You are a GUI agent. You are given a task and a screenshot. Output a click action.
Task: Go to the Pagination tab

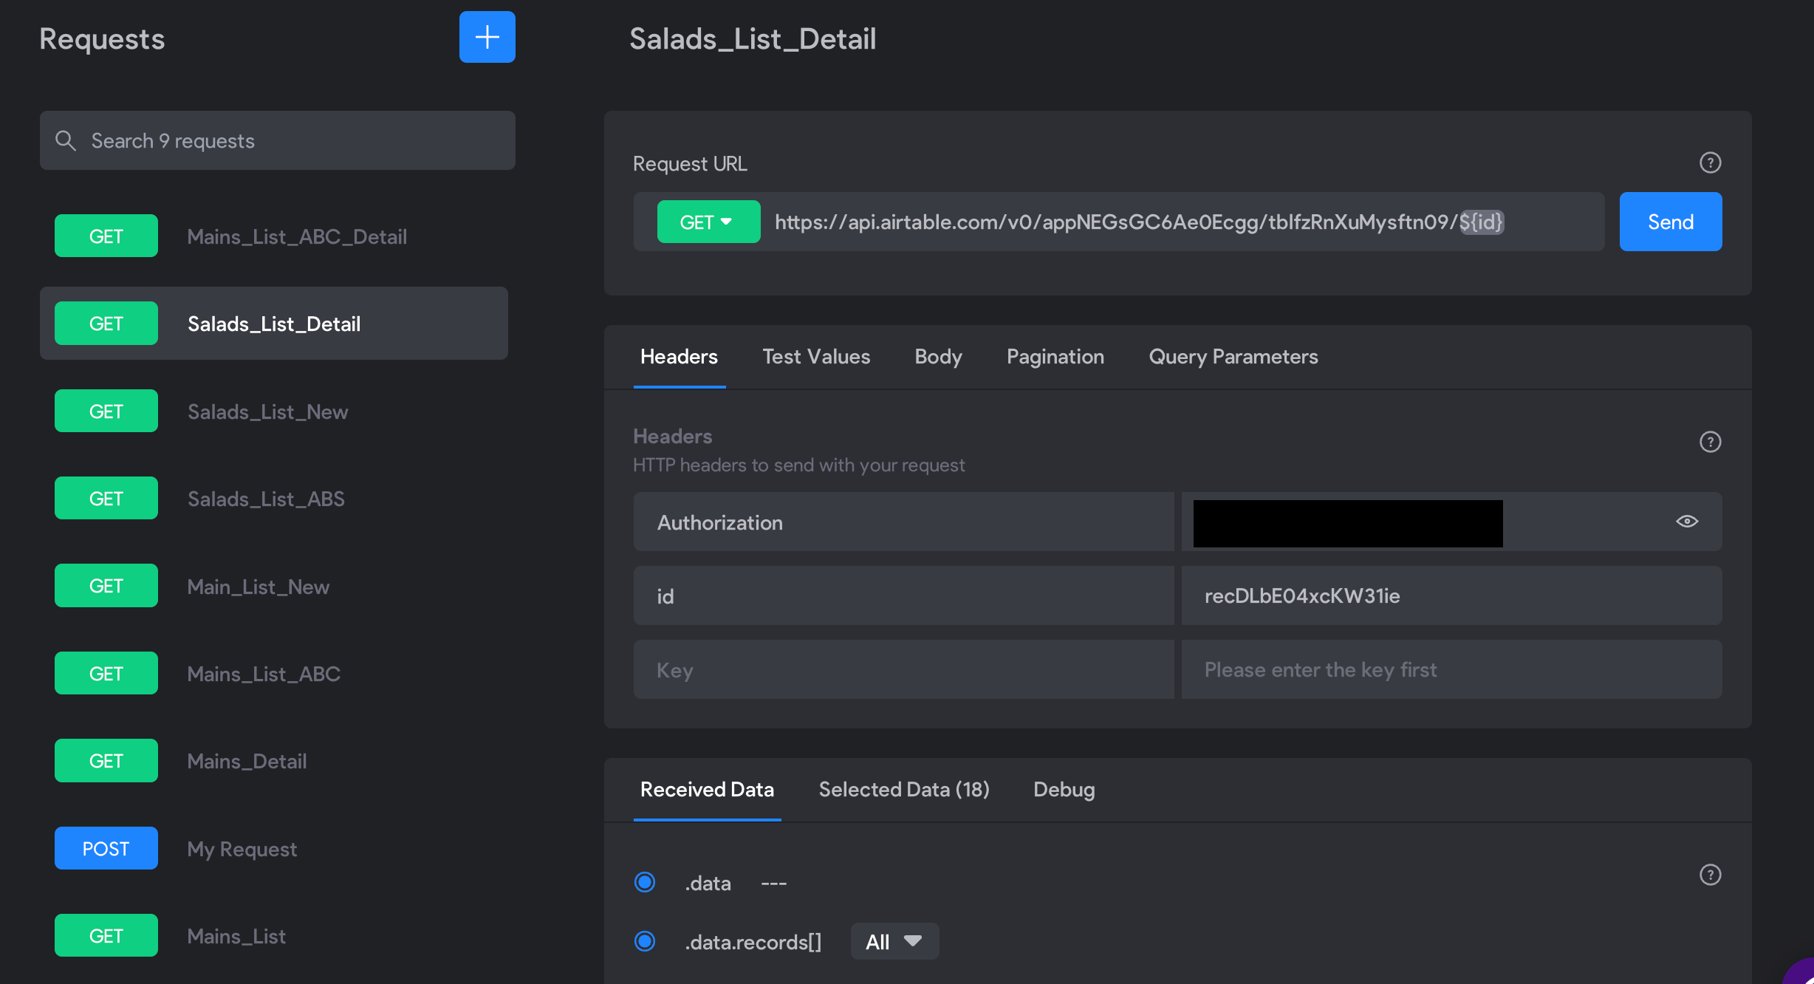(x=1055, y=357)
